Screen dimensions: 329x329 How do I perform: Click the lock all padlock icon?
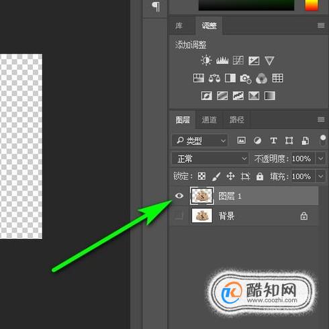click(260, 177)
